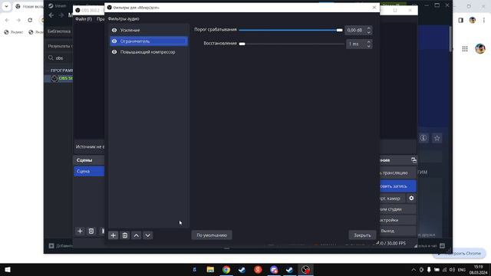Toggle visibility of the Ограничитель filter
Viewport: 491px width, 276px height.
114,41
